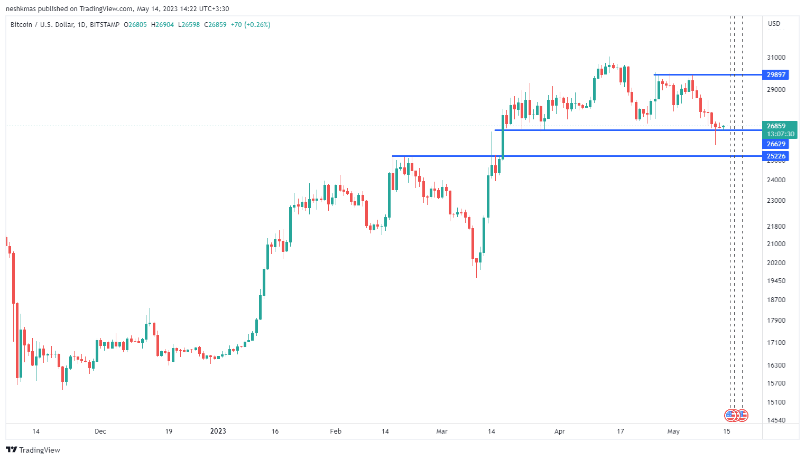
Task: Click the 23000 price axis label
Action: tap(776, 200)
